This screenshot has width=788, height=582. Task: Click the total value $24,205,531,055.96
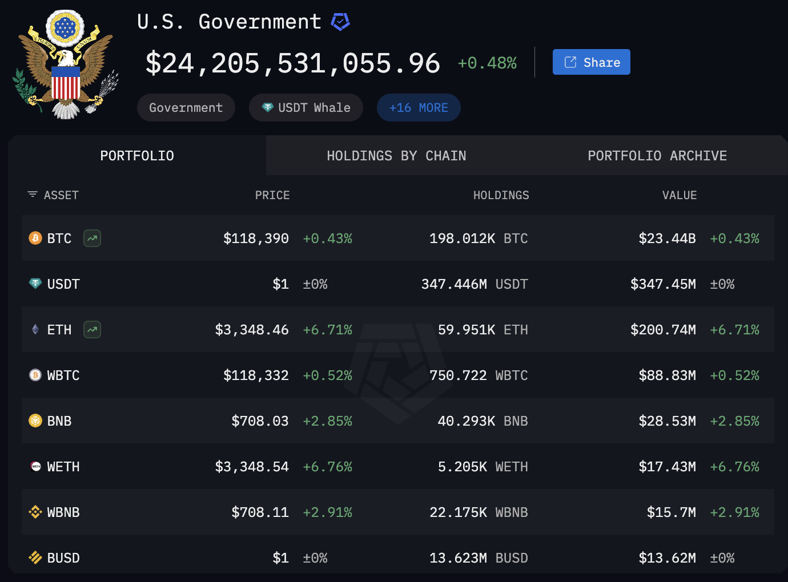[293, 63]
